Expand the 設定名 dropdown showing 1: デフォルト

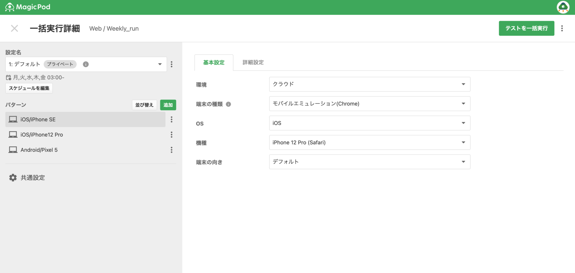coord(86,64)
